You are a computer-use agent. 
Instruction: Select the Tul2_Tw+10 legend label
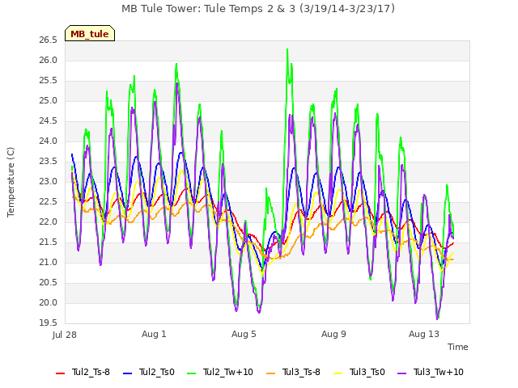pyautogui.click(x=228, y=372)
